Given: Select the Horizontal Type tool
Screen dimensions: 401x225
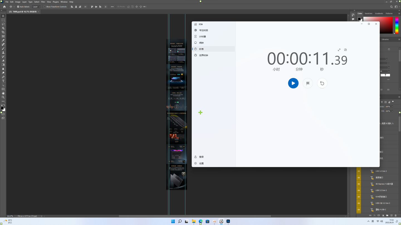Looking at the screenshot, I should pos(3,81).
